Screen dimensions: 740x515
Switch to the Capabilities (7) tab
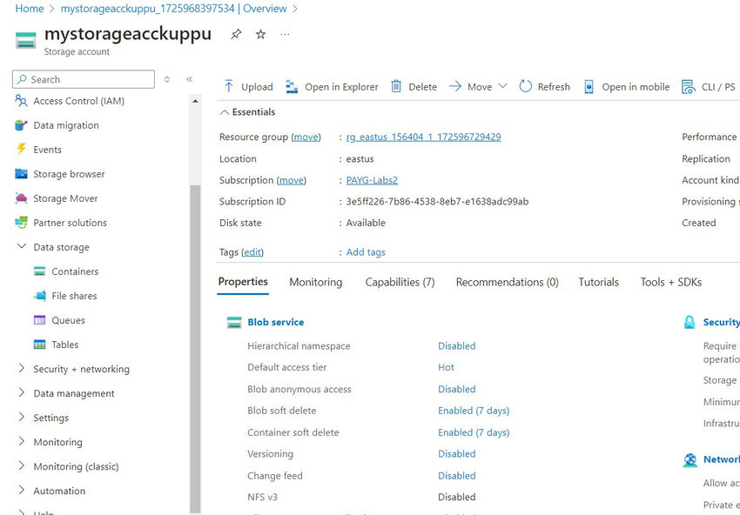click(x=400, y=282)
